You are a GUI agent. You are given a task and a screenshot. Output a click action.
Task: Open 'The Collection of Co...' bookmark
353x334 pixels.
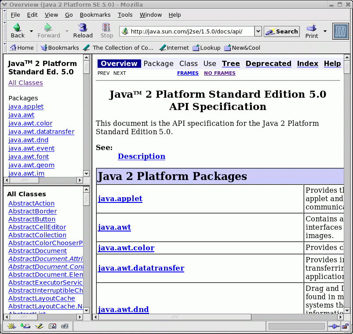click(118, 48)
